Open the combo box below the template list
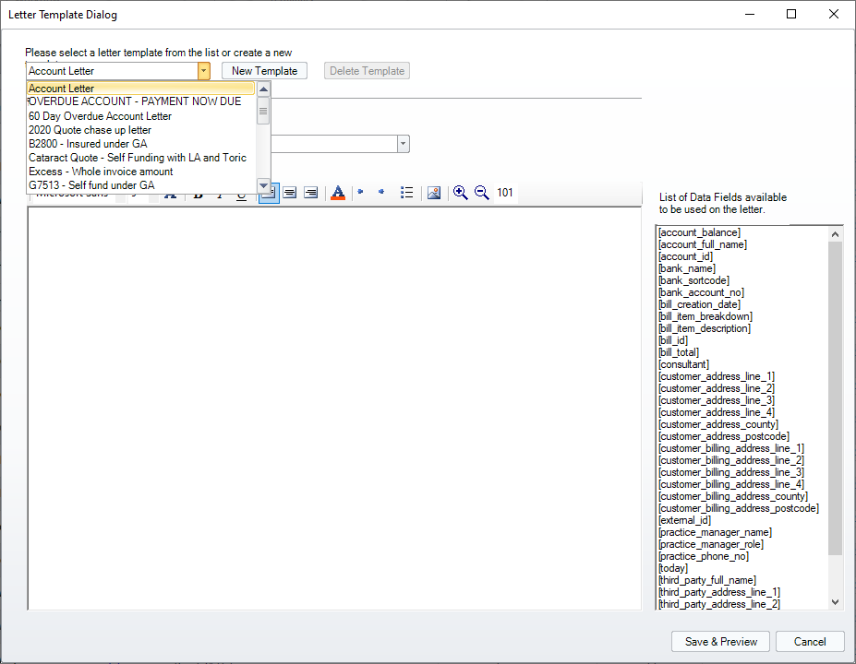856x664 pixels. (403, 144)
